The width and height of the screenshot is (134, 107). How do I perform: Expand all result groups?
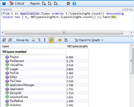tap(4, 40)
